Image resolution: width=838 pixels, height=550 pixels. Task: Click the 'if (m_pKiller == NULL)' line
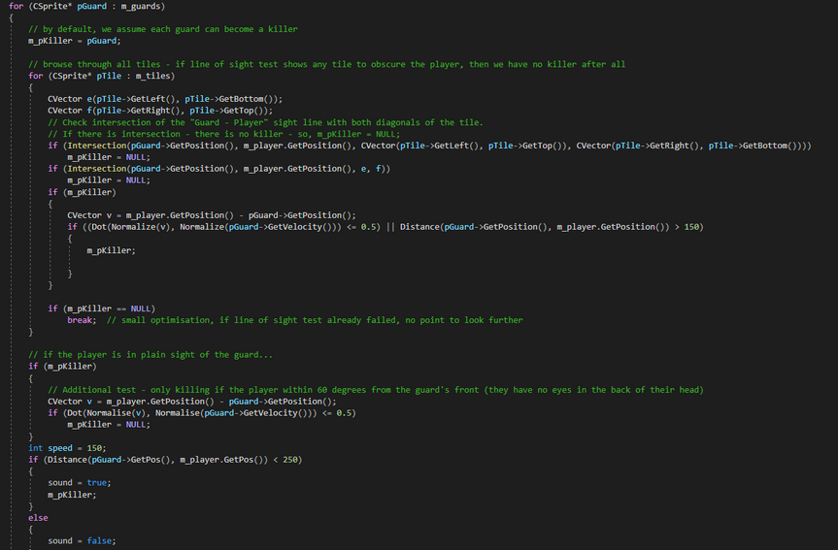click(x=102, y=308)
